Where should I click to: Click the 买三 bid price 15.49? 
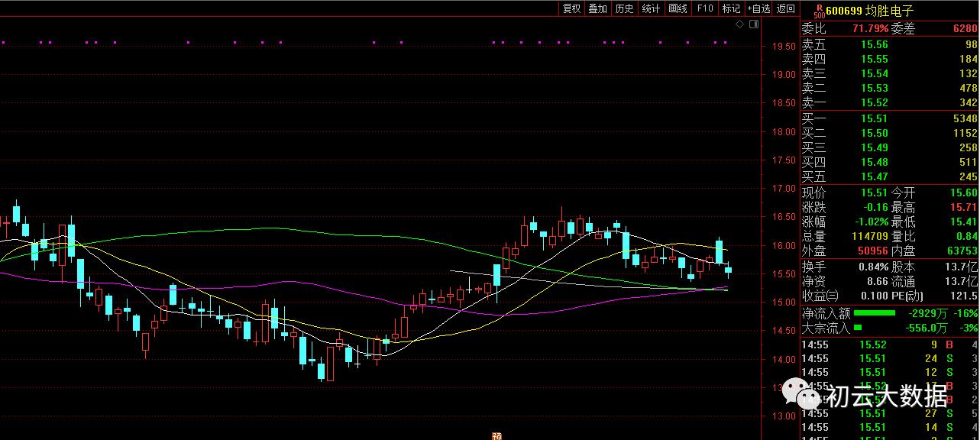pos(875,147)
